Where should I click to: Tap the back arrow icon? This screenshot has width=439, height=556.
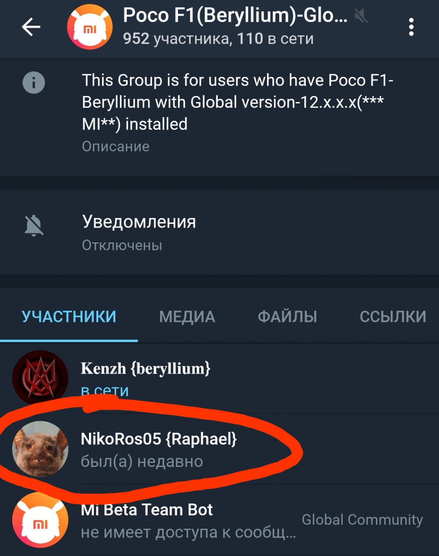[31, 27]
